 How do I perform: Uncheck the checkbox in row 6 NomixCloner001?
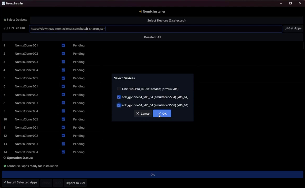point(63,86)
